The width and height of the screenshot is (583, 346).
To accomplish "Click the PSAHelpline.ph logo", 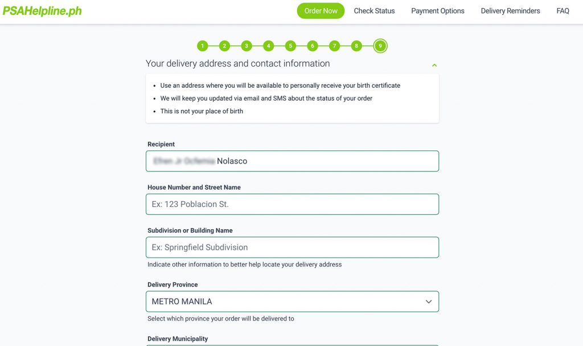I will click(42, 11).
